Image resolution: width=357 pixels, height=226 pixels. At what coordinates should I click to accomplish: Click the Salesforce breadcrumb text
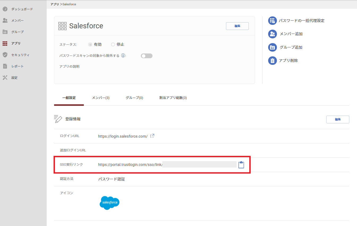[69, 4]
